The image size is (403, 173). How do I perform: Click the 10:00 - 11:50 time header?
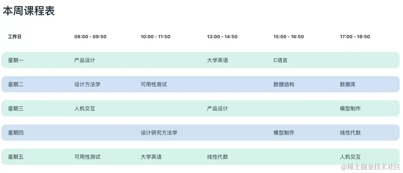click(x=155, y=36)
